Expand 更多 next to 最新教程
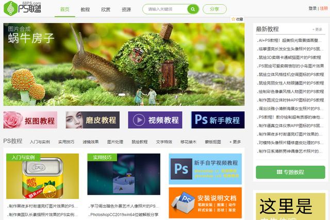330x220 pixels. point(318,29)
